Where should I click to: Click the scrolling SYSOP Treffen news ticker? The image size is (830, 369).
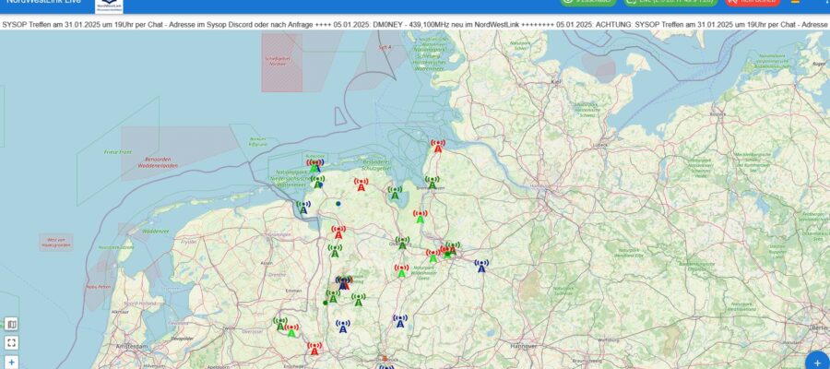[415, 23]
